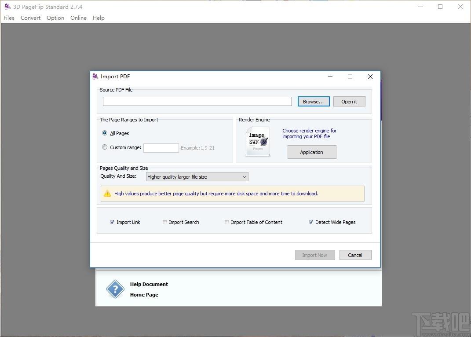Click the 'Example:1,9-21' hint text
Viewport: 471px width, 337px height.
197,148
